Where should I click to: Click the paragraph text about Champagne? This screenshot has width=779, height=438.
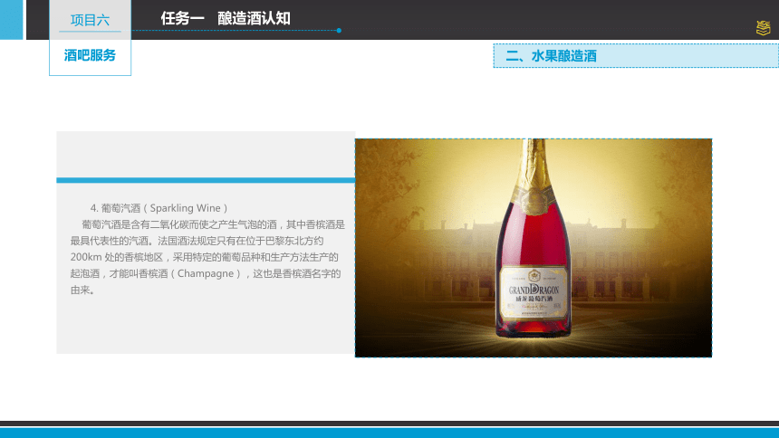(207, 257)
